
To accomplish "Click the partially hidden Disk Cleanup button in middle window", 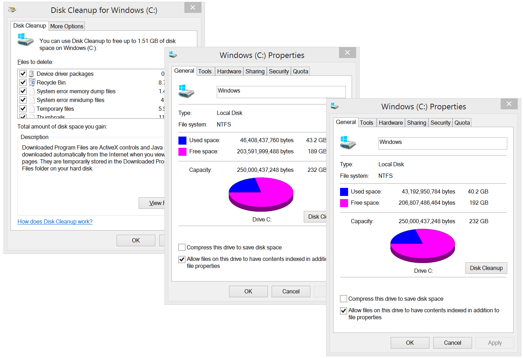I will point(315,217).
